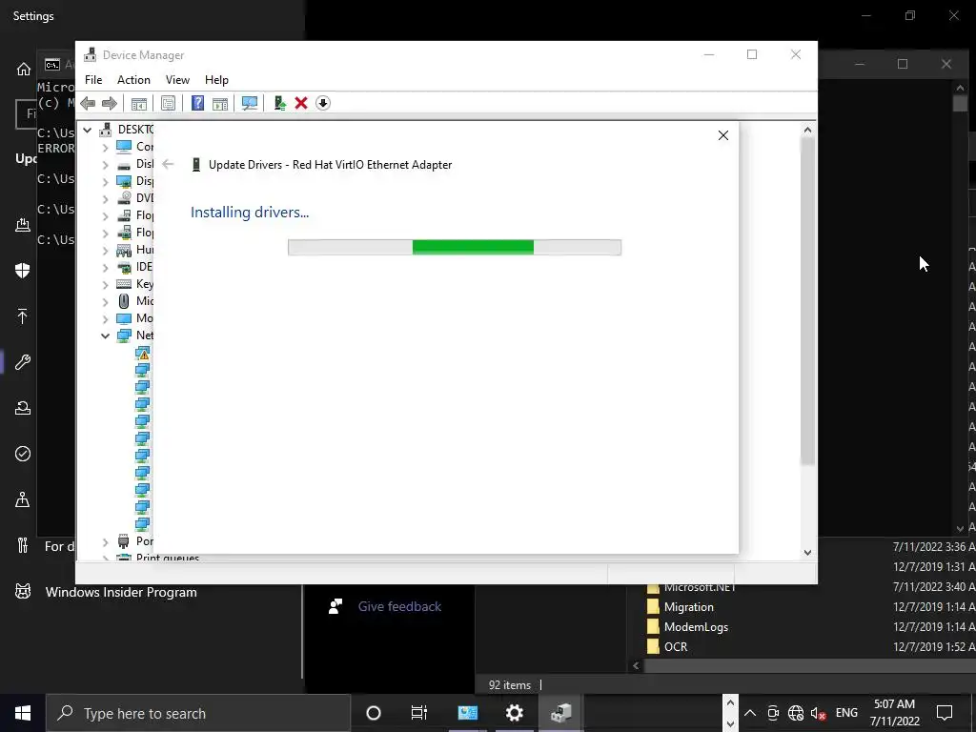Open the Help menu in Device Manager
The image size is (976, 732).
(x=216, y=80)
